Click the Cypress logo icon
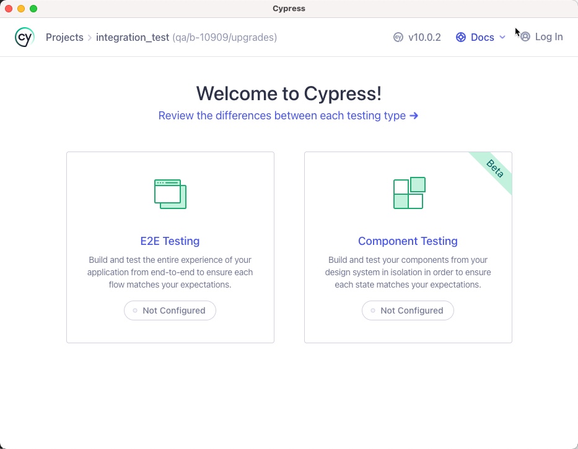578x449 pixels. (x=25, y=37)
